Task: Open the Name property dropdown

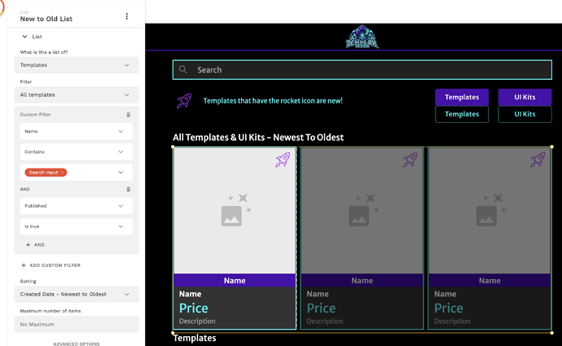Action: pos(77,131)
